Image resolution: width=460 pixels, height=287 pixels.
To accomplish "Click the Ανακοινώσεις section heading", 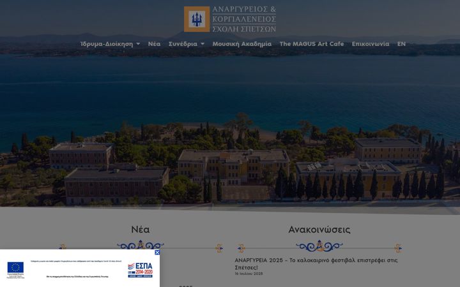I will click(x=319, y=230).
